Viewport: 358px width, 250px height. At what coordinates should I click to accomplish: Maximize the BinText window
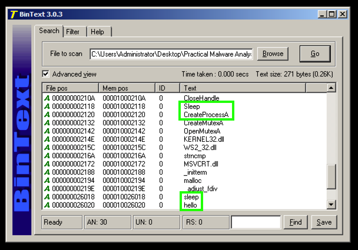point(332,14)
